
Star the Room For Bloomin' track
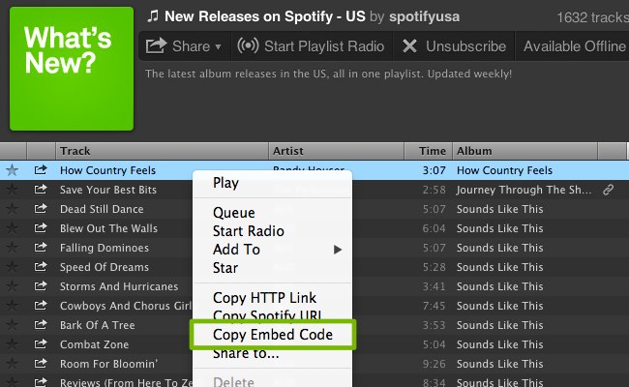tap(12, 364)
